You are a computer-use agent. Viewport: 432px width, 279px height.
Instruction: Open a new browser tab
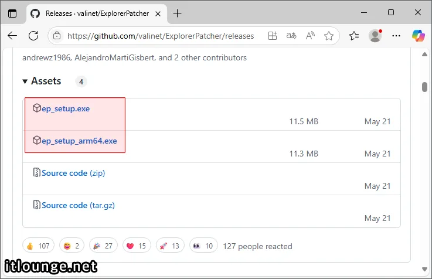tap(177, 13)
